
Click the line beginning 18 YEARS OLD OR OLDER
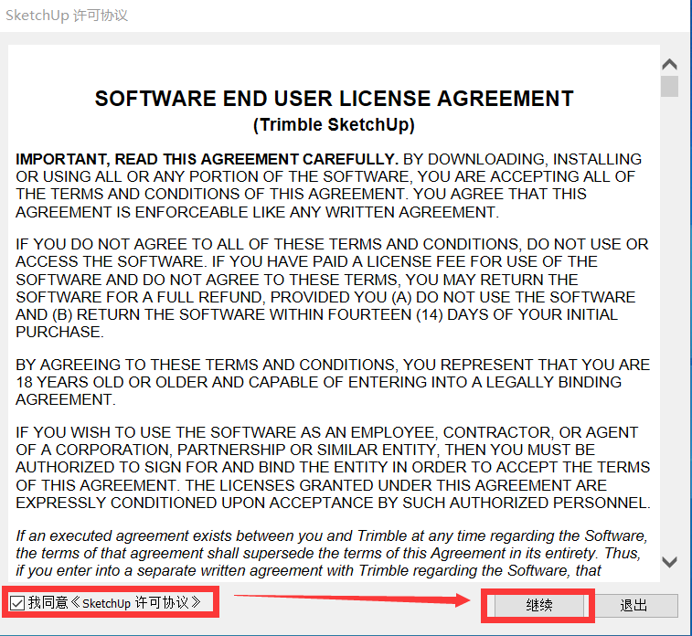tap(319, 382)
